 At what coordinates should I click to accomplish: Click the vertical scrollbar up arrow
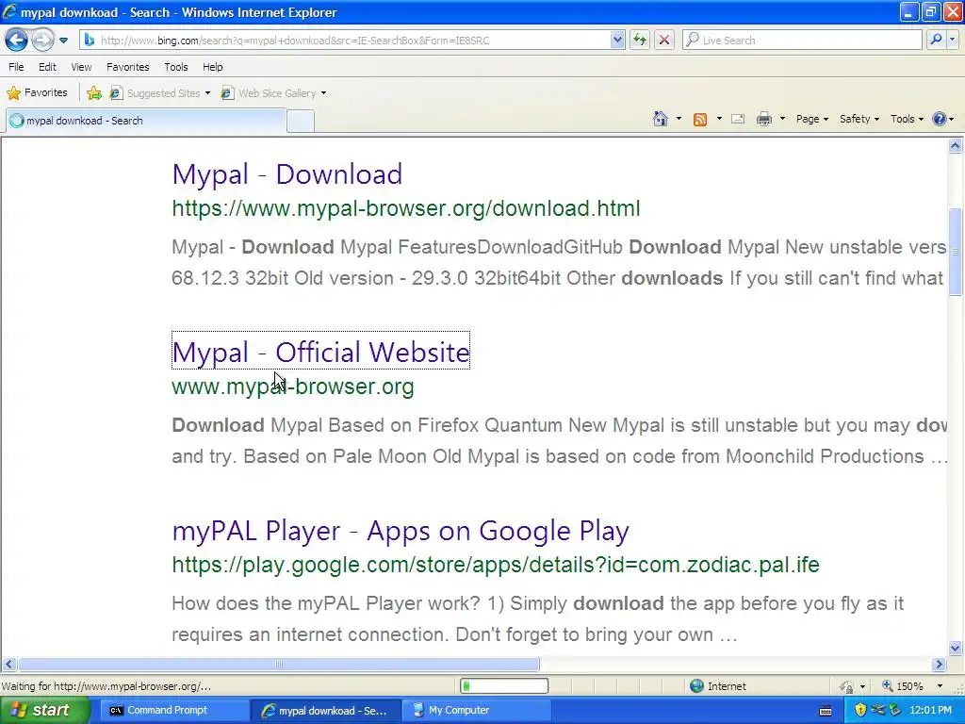pyautogui.click(x=956, y=146)
